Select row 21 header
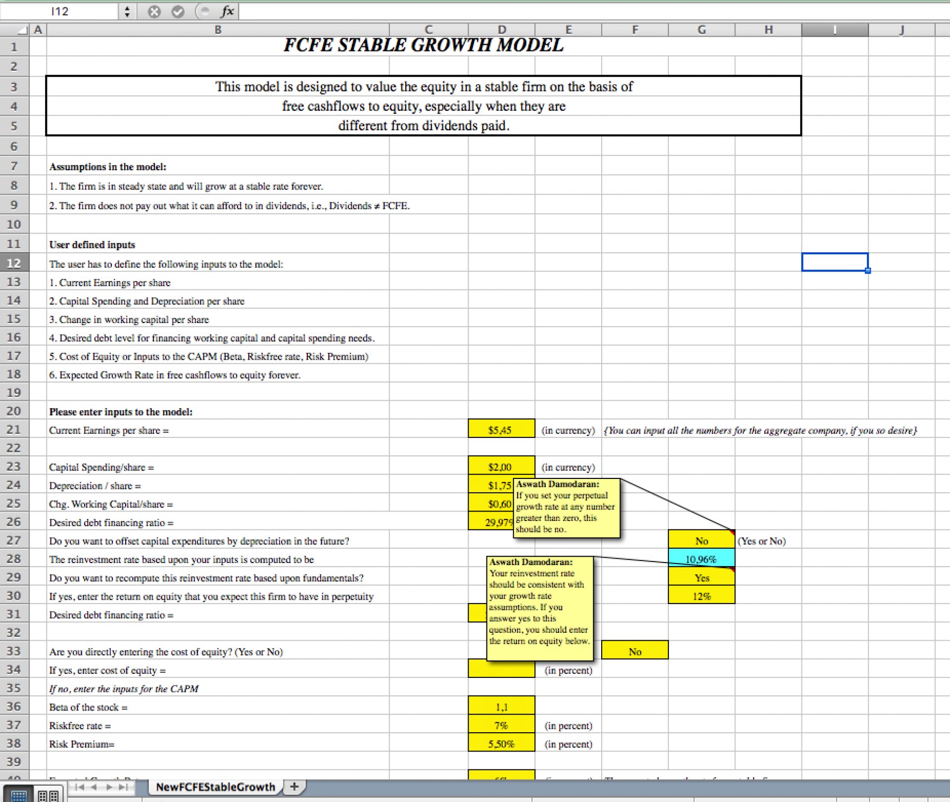Viewport: 950px width, 802px height. pos(14,429)
